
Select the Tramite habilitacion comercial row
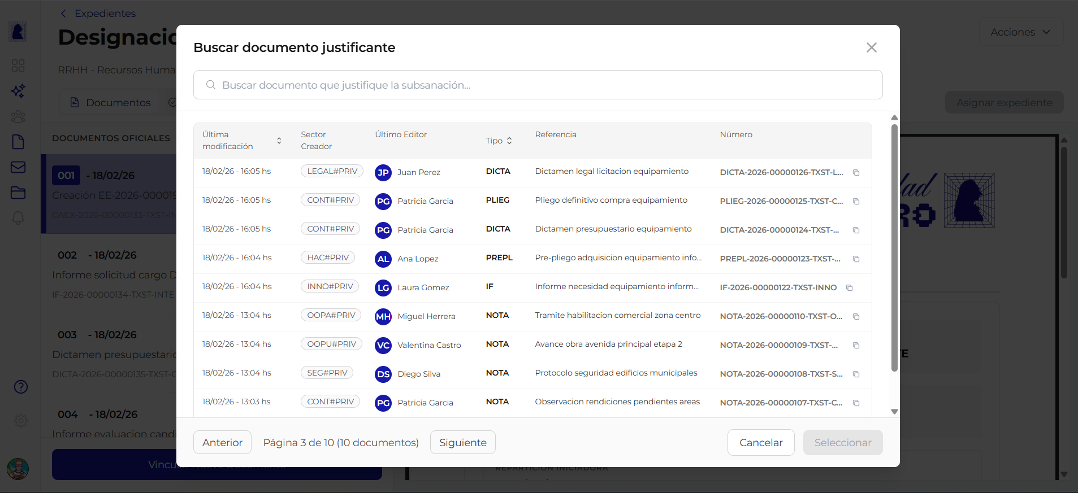click(617, 316)
